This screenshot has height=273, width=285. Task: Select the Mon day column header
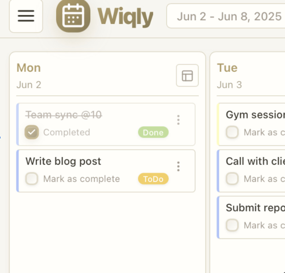[29, 68]
